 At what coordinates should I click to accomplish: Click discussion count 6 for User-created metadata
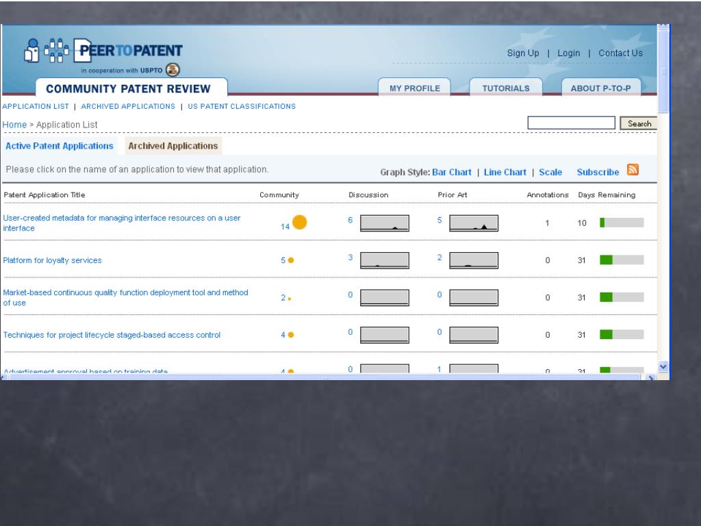pos(350,220)
